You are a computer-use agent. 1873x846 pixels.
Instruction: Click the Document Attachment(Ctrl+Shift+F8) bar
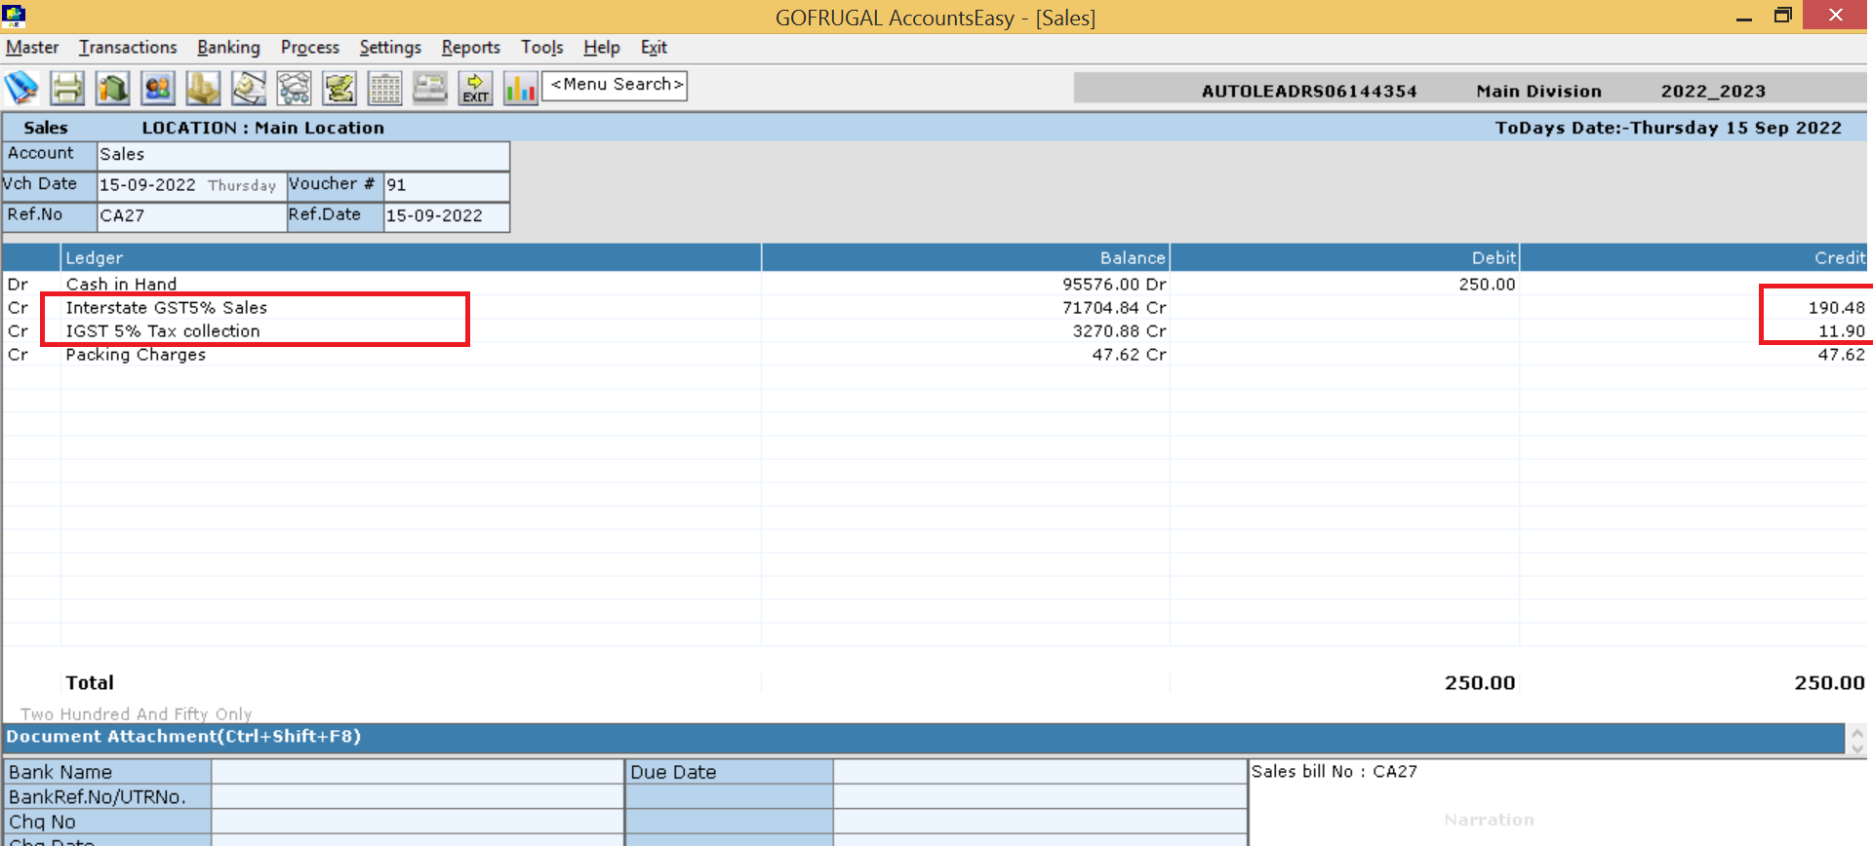924,738
